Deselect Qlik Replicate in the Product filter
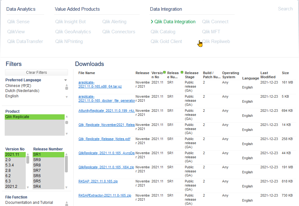The height and width of the screenshot is (206, 299). pyautogui.click(x=35, y=117)
